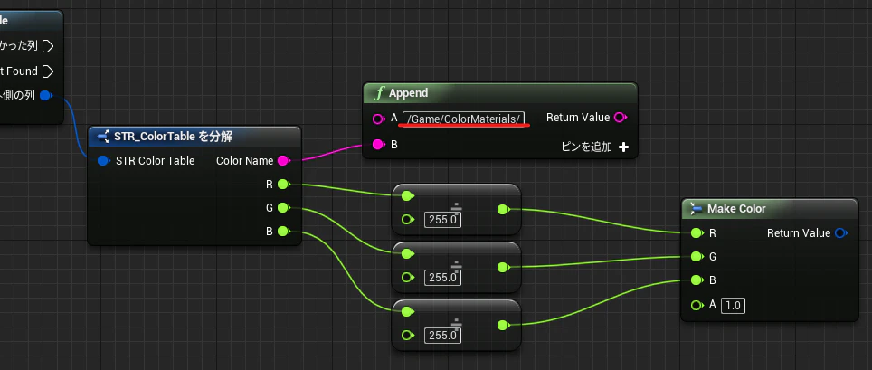Click the Not Found execution pin
This screenshot has height=370, width=872.
[48, 71]
